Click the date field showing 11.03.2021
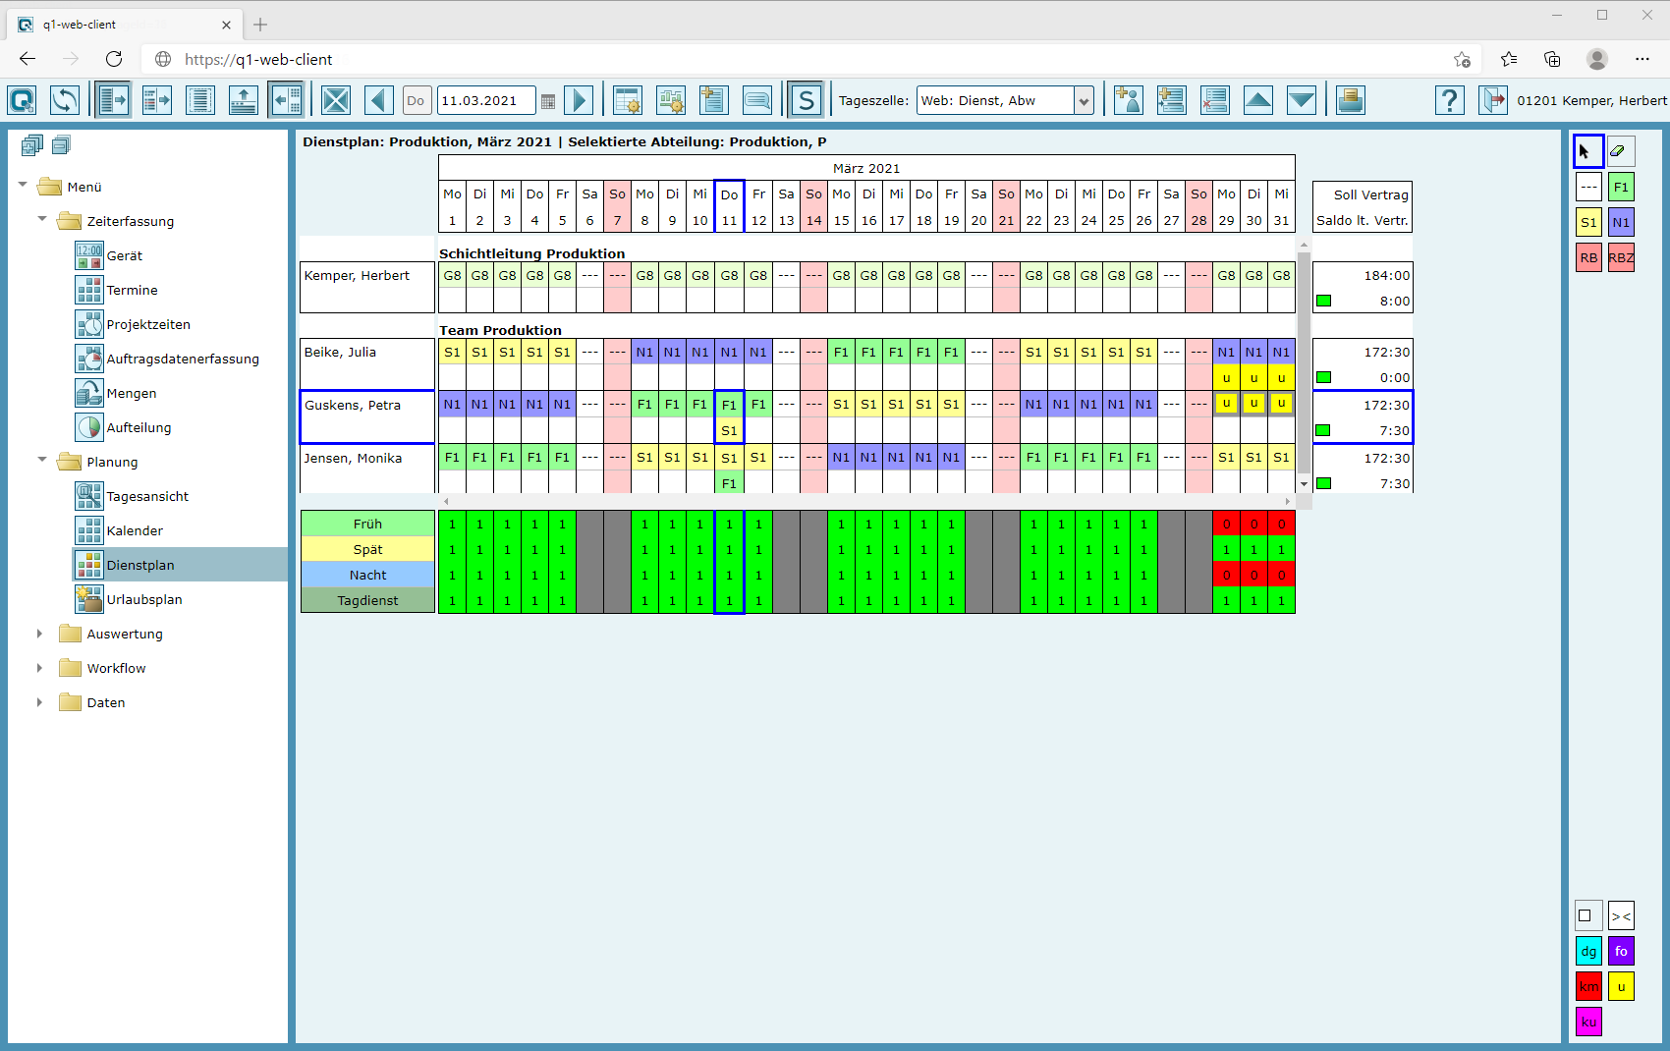This screenshot has width=1670, height=1051. [485, 100]
